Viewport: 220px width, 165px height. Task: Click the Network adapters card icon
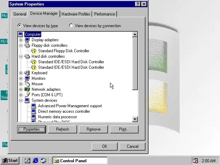27,89
